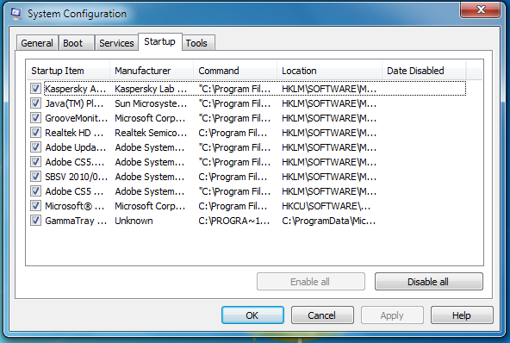Select the GrooveMonit... item name
This screenshot has width=510, height=343.
[76, 118]
